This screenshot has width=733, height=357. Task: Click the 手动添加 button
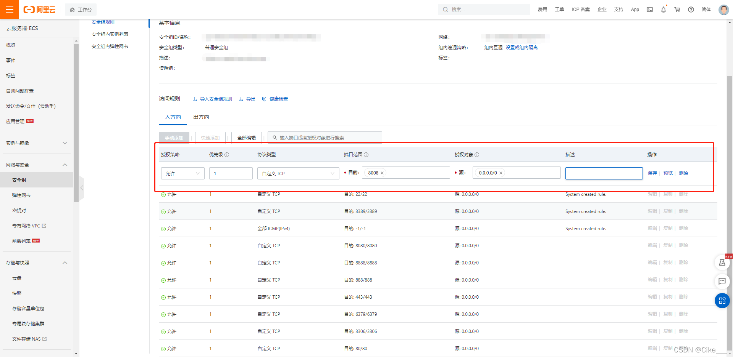[x=174, y=138]
